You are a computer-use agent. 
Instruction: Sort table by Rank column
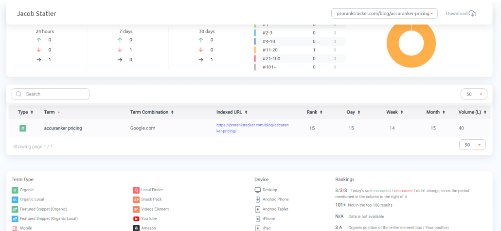coord(315,112)
